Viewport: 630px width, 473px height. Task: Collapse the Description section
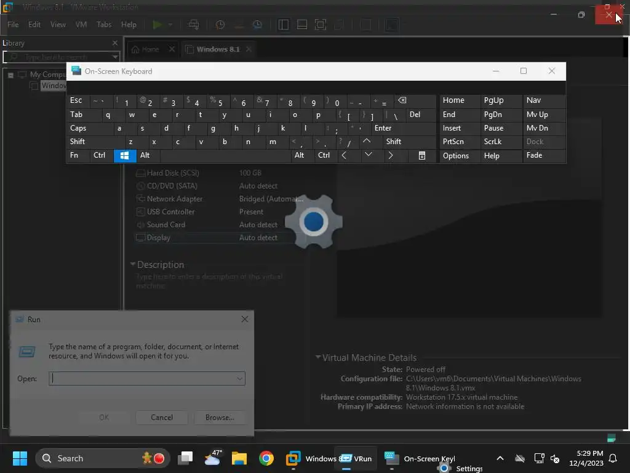[133, 264]
